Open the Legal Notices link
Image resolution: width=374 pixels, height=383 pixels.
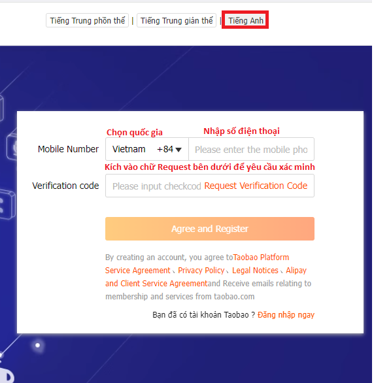(x=255, y=271)
